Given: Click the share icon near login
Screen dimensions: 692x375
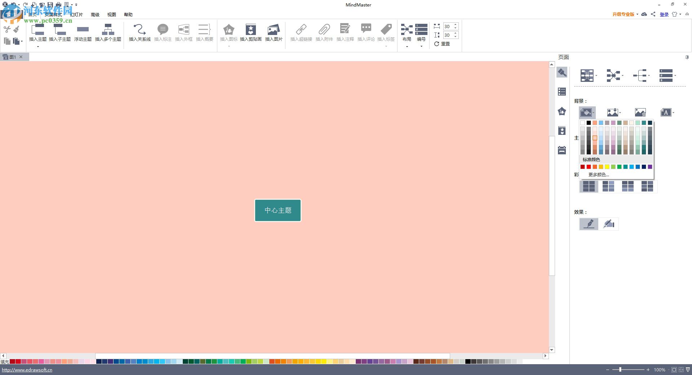Looking at the screenshot, I should coord(653,14).
